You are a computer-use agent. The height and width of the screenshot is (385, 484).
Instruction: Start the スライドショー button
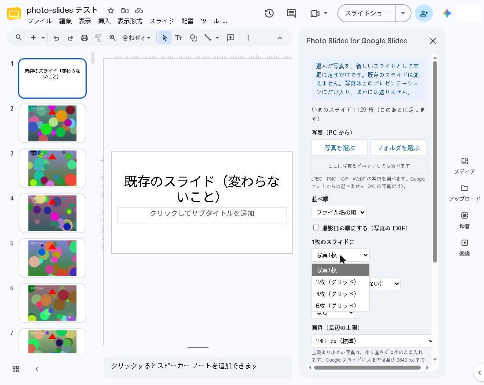pyautogui.click(x=367, y=13)
